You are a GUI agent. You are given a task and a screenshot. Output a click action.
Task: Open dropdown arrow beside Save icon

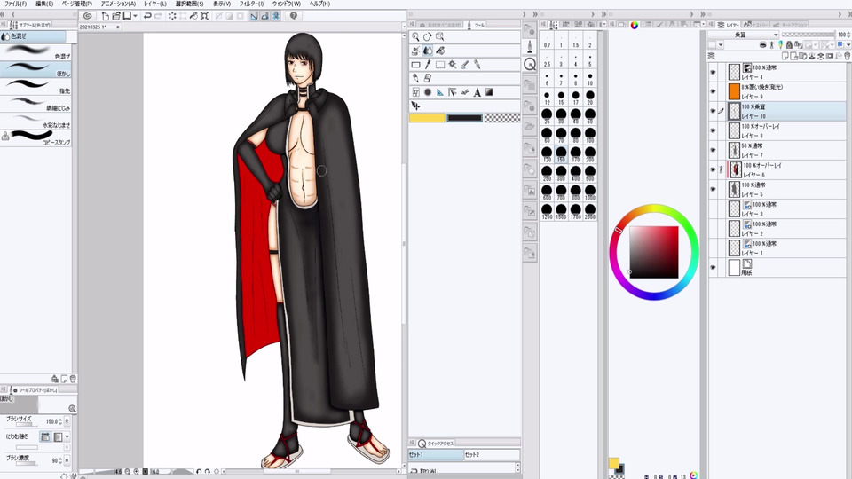click(135, 16)
